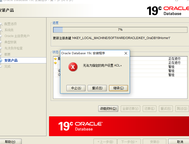Click the 继续(C) continue button
The height and width of the screenshot is (144, 189).
click(x=119, y=88)
